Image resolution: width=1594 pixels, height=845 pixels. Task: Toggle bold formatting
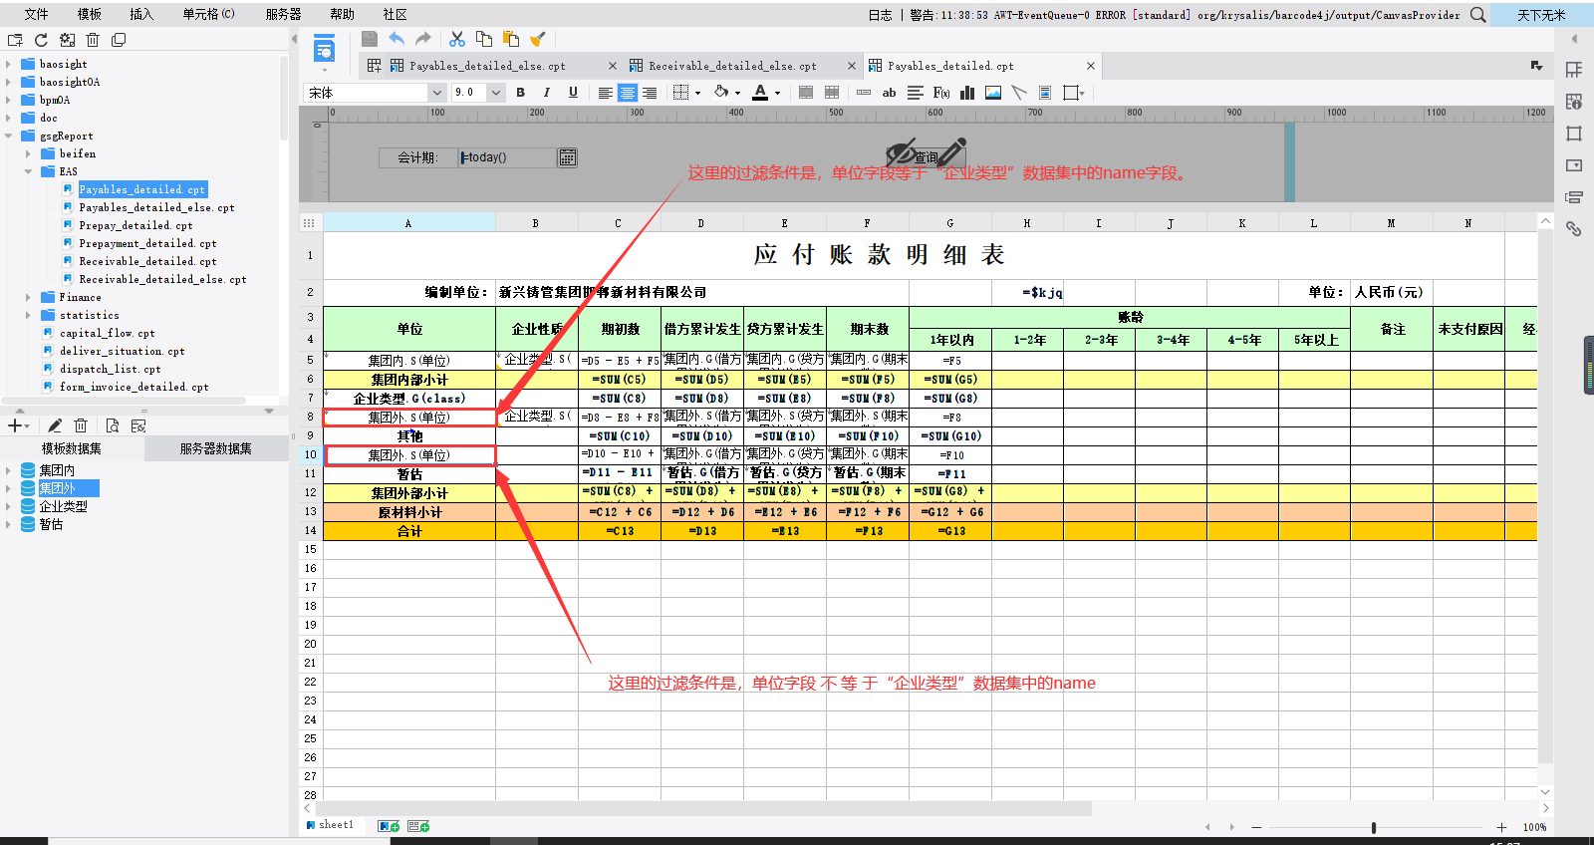tap(520, 93)
